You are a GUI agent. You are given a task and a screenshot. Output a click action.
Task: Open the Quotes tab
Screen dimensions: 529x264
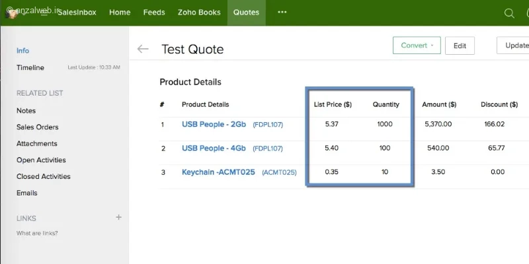click(246, 13)
